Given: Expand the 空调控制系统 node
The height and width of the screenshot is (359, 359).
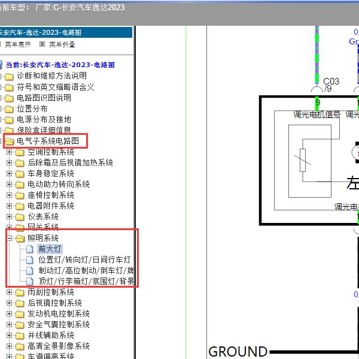Looking at the screenshot, I should click(9, 152).
